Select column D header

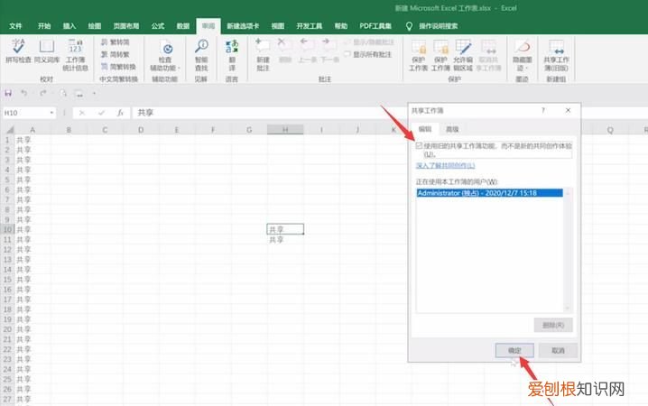141,130
